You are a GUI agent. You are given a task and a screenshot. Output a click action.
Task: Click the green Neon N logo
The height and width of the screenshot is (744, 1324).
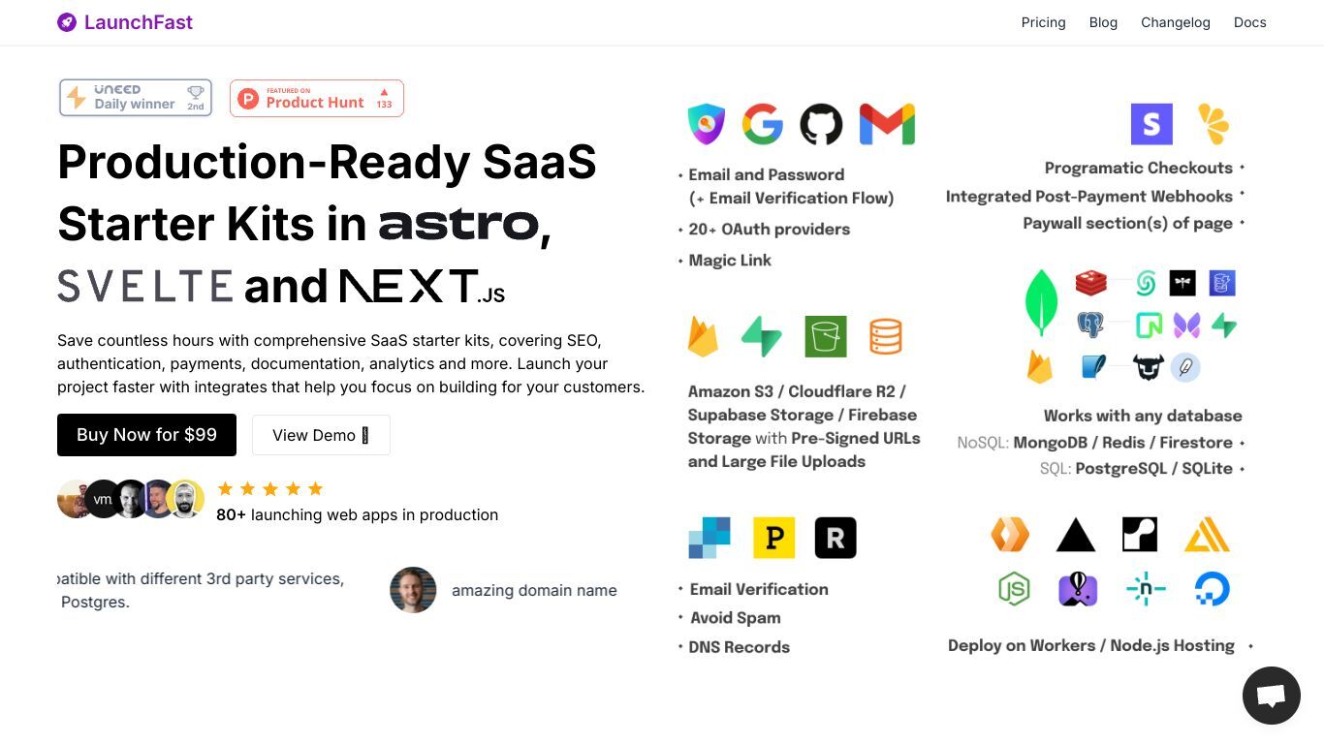coord(1149,325)
